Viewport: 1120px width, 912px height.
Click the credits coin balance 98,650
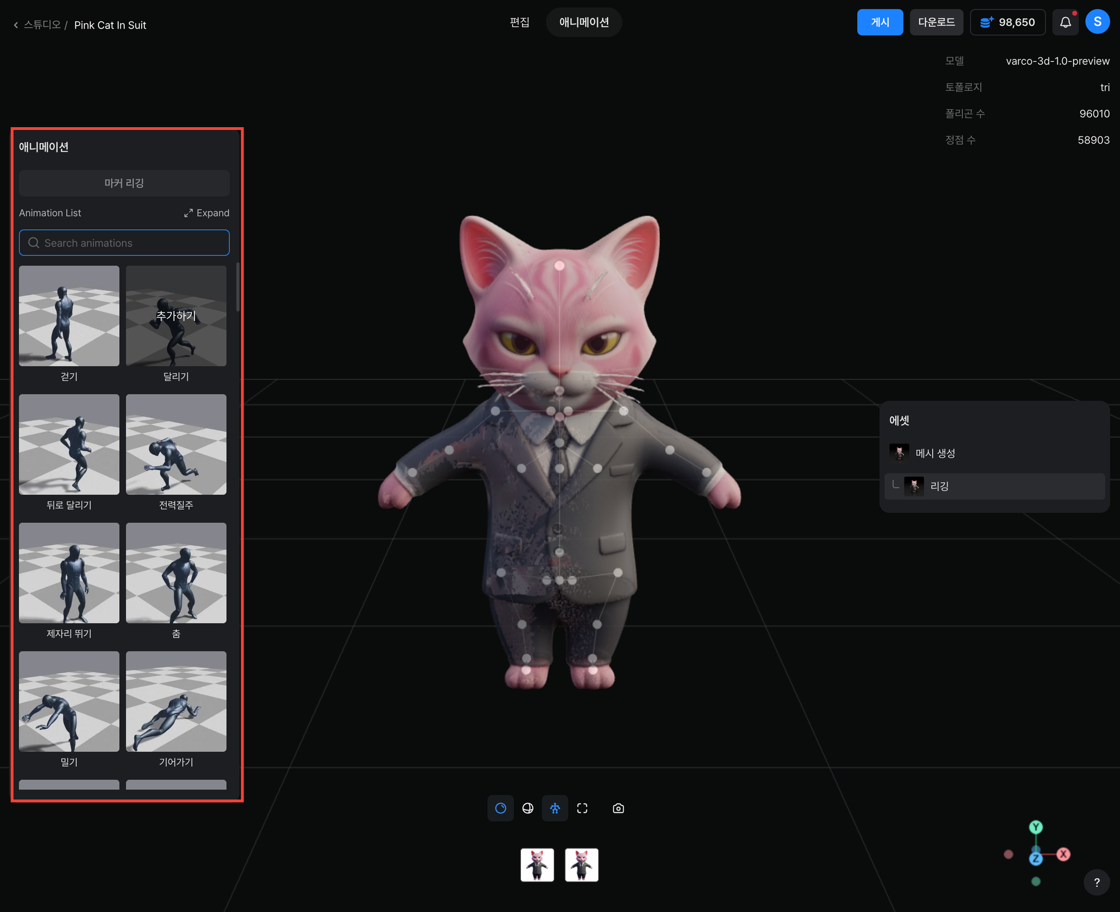(x=1007, y=22)
